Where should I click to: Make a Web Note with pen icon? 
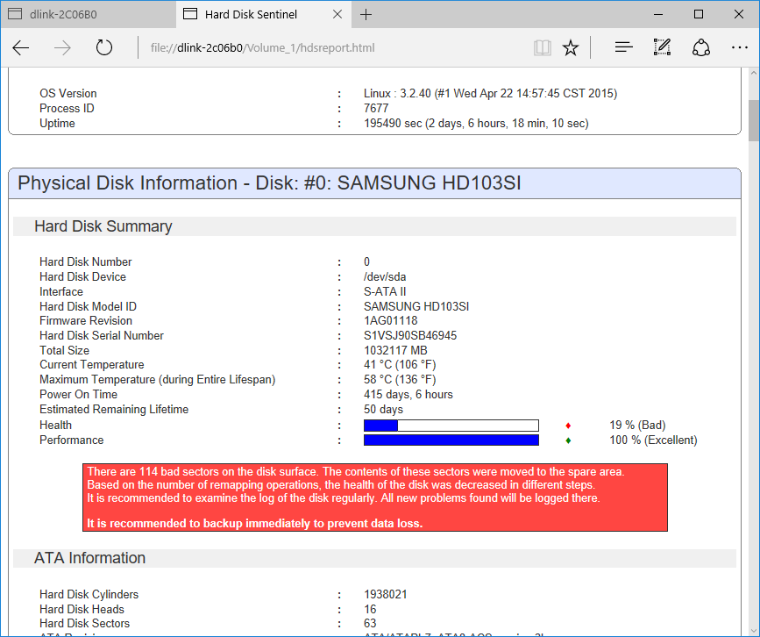[x=662, y=47]
